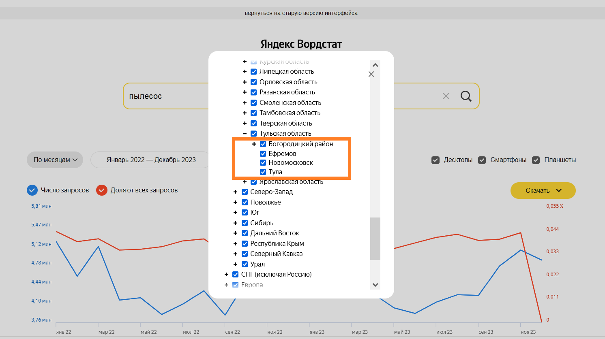Open Скачать download dropdown

click(543, 190)
